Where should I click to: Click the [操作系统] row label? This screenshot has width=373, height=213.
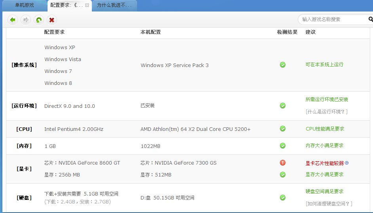click(x=24, y=65)
